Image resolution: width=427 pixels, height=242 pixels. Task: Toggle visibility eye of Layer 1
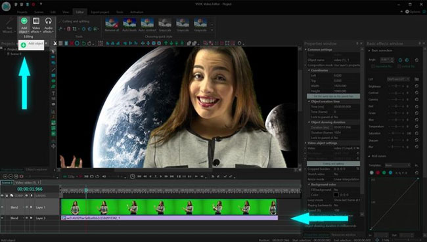(3, 207)
